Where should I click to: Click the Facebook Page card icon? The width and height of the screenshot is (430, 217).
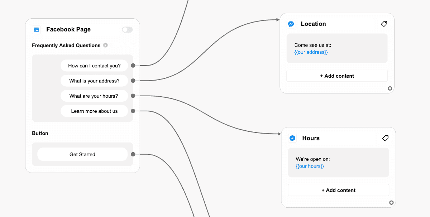click(37, 30)
